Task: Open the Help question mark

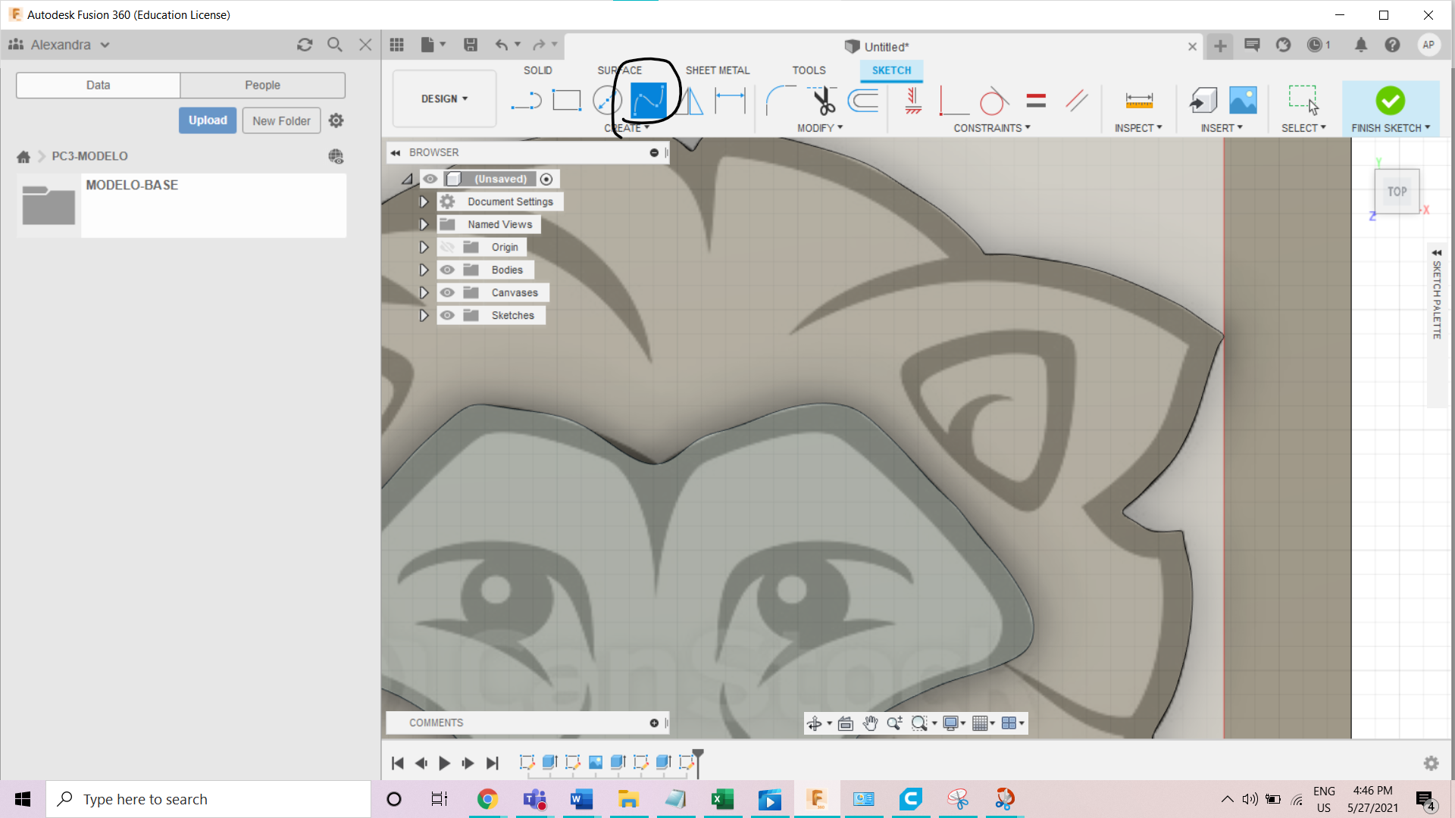Action: [1392, 45]
